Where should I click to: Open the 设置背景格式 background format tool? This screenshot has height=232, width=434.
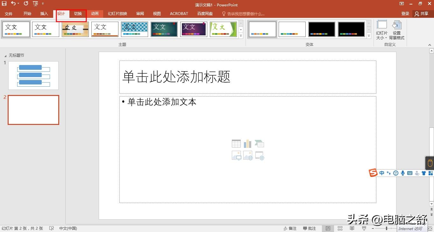pos(396,30)
